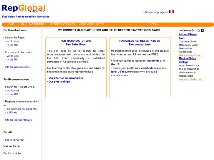Click 'FOR MANUFACTURERS Find Sales Reps' heading
The image size is (214, 160).
pos(76,43)
